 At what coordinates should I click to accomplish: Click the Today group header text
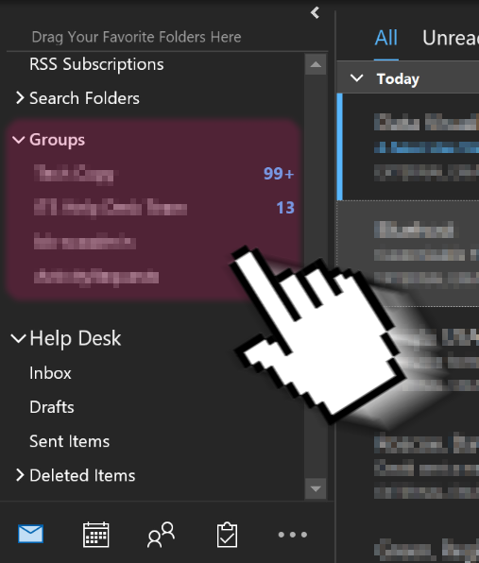pos(398,78)
